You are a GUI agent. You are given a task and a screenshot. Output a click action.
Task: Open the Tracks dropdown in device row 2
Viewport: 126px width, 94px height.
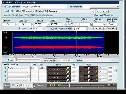click(x=34, y=72)
